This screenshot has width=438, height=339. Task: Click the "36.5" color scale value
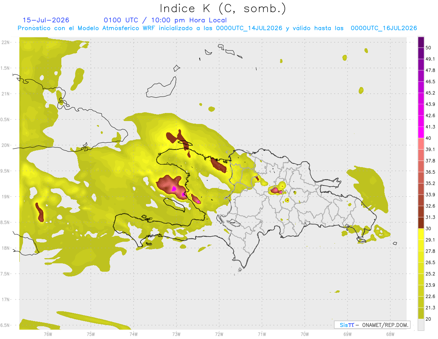click(430, 172)
